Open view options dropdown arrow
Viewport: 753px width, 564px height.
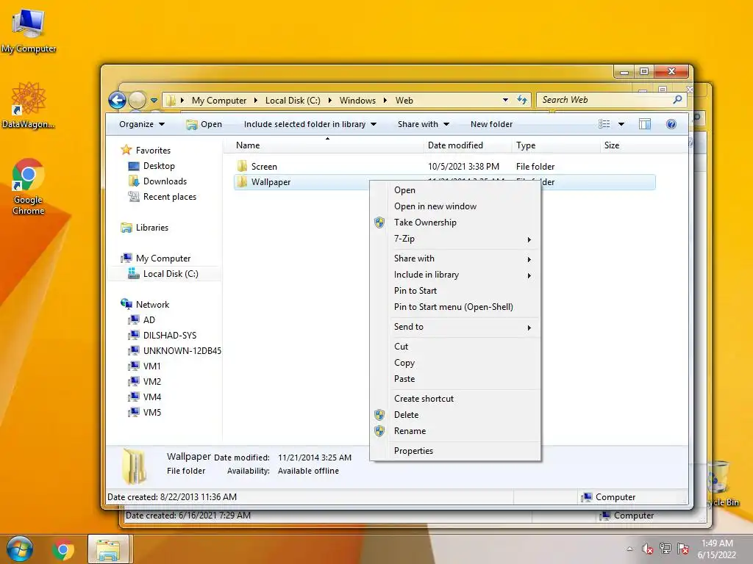click(621, 124)
